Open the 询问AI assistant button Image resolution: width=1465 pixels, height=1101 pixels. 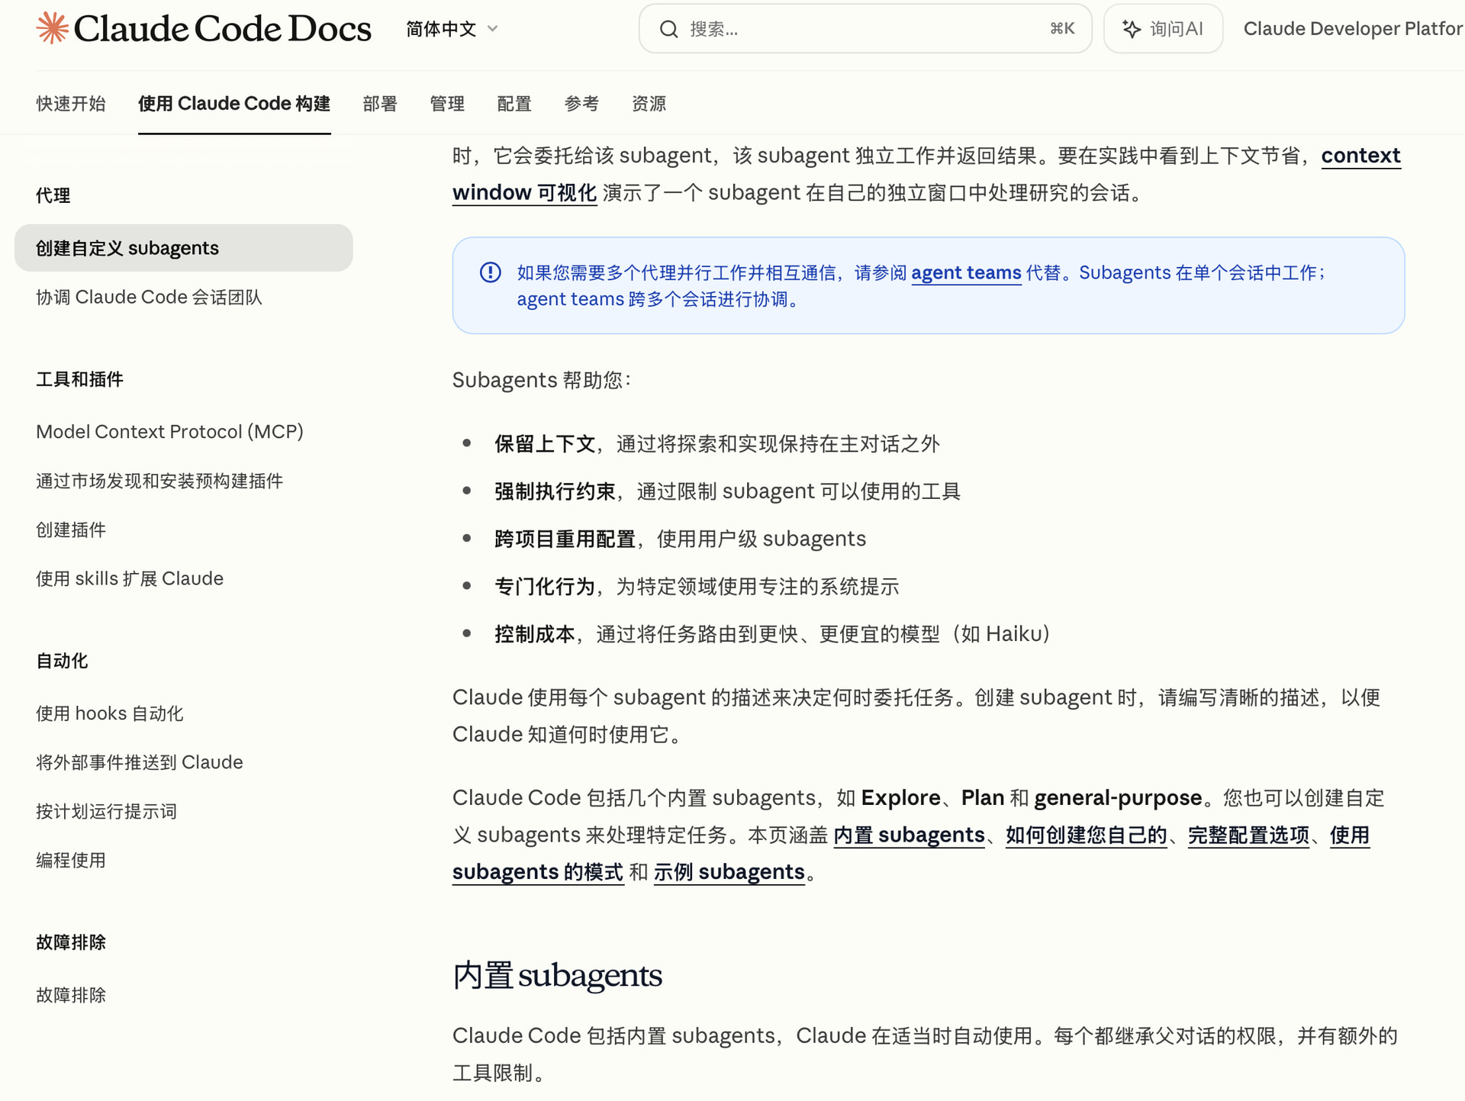coord(1163,29)
